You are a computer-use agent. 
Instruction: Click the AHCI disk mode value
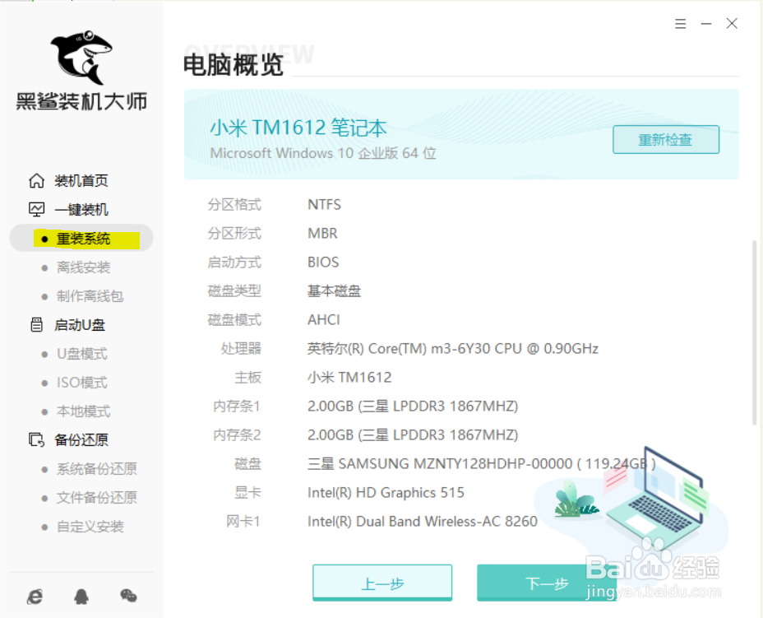click(324, 319)
